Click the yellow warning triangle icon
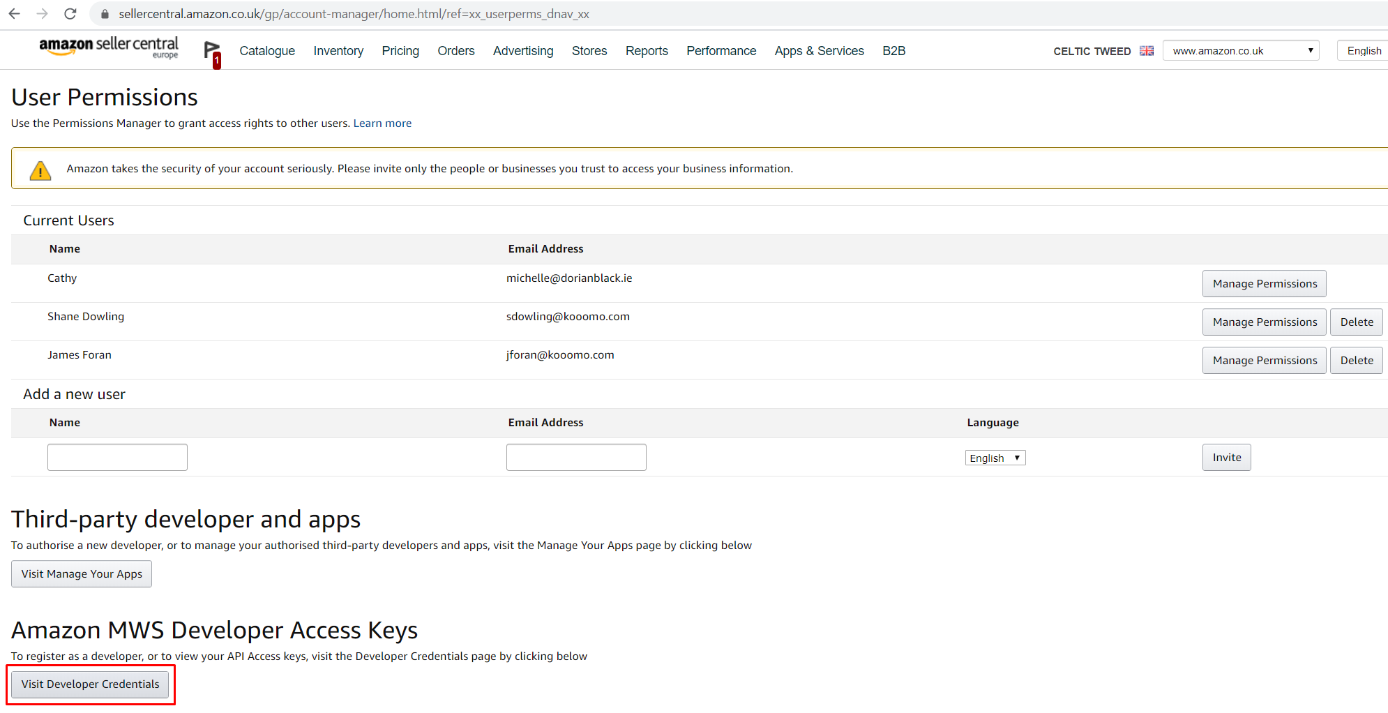Viewport: 1388px width, 713px height. pyautogui.click(x=40, y=170)
